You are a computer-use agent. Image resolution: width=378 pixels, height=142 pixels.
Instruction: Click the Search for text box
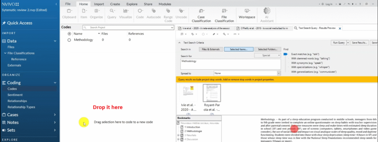coord(231,64)
